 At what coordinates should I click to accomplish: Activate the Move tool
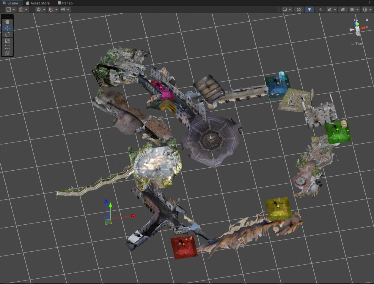pyautogui.click(x=7, y=28)
